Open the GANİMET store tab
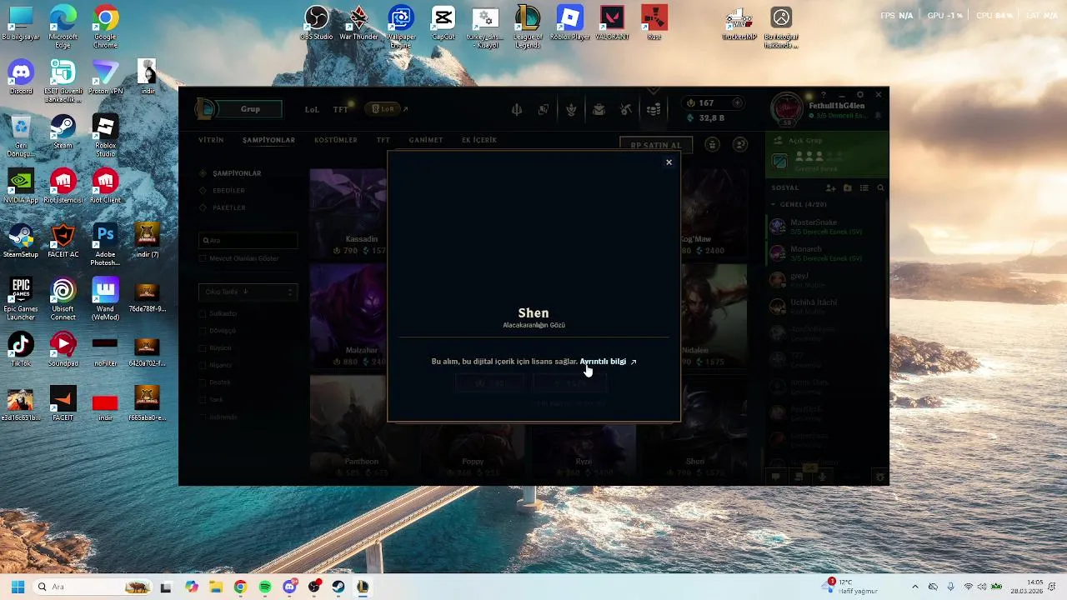 426,140
